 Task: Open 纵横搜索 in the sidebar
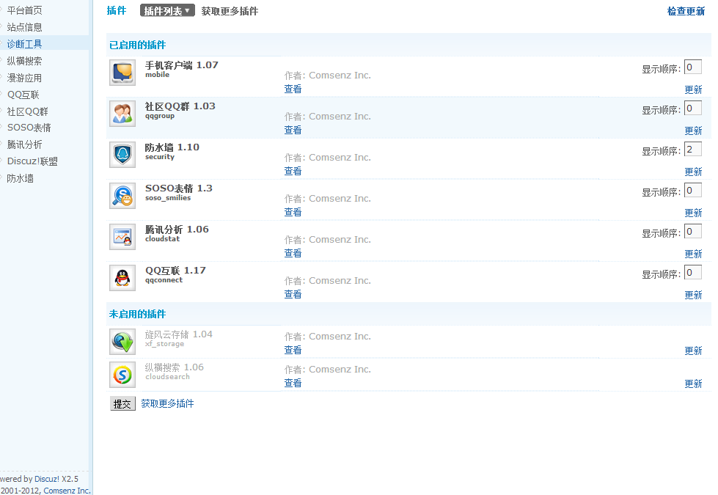pyautogui.click(x=25, y=61)
